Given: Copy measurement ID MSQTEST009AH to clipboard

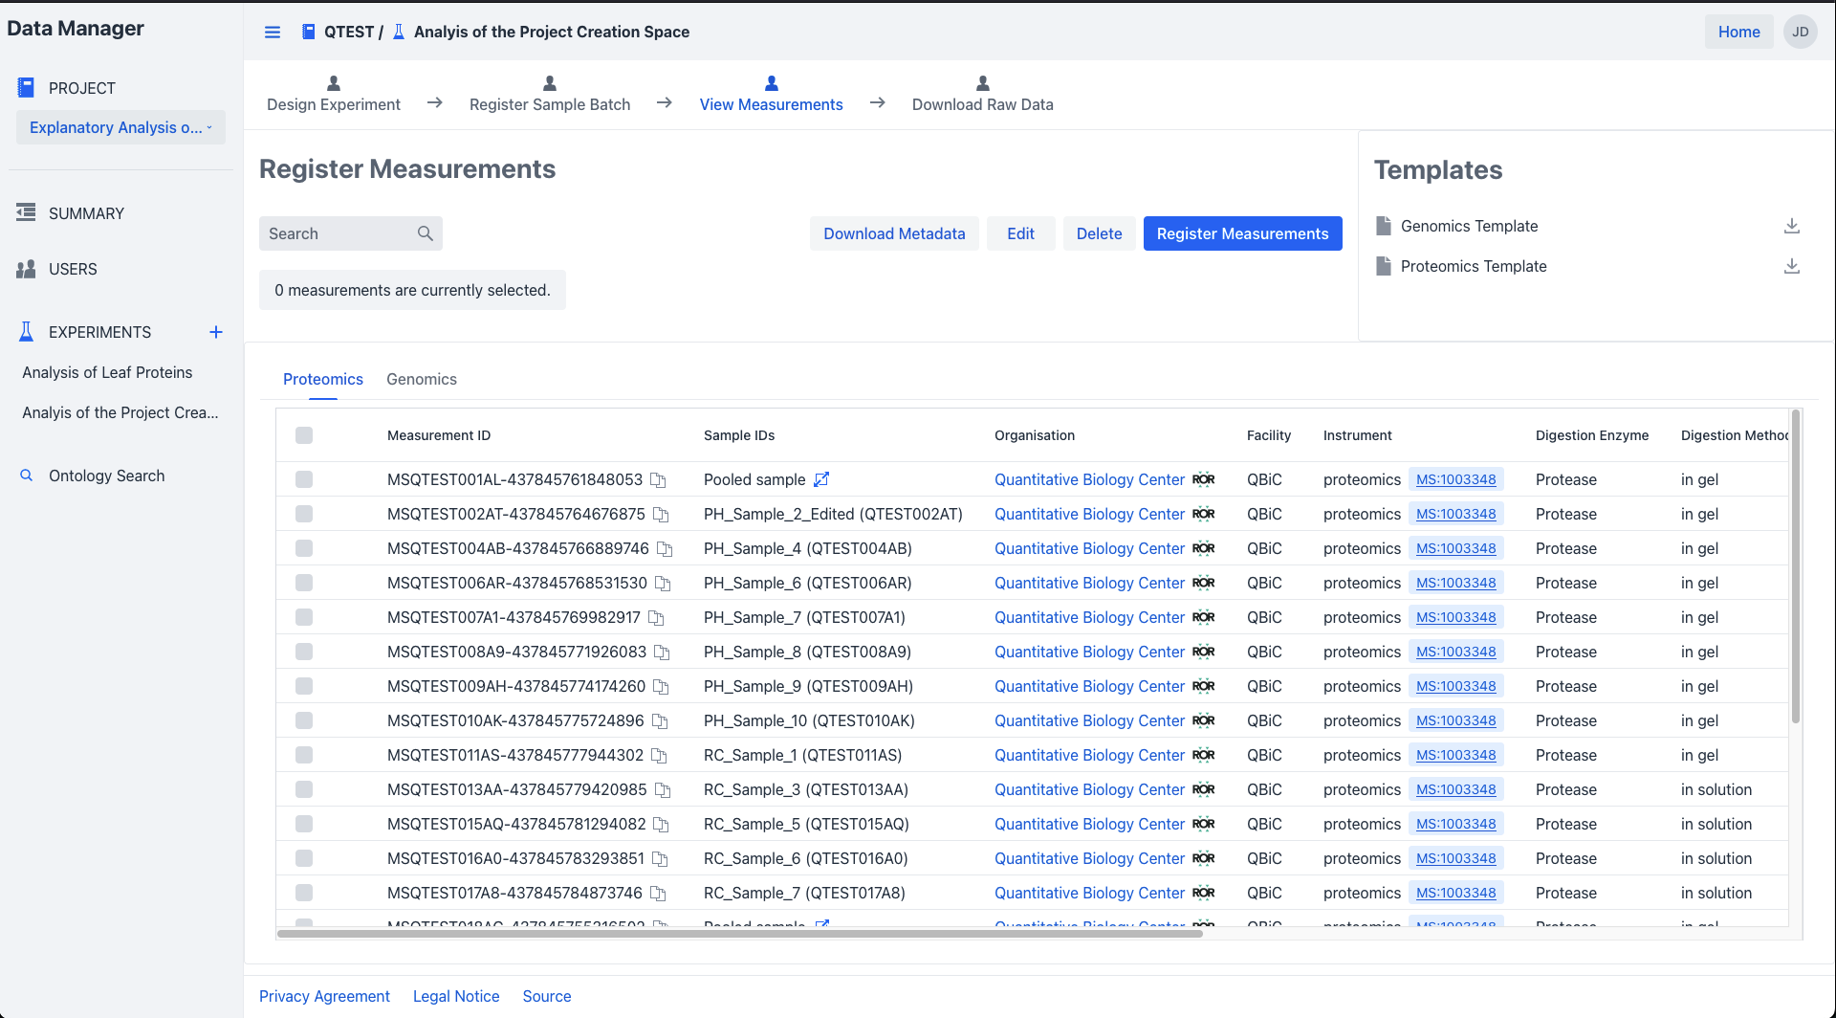Looking at the screenshot, I should point(661,686).
